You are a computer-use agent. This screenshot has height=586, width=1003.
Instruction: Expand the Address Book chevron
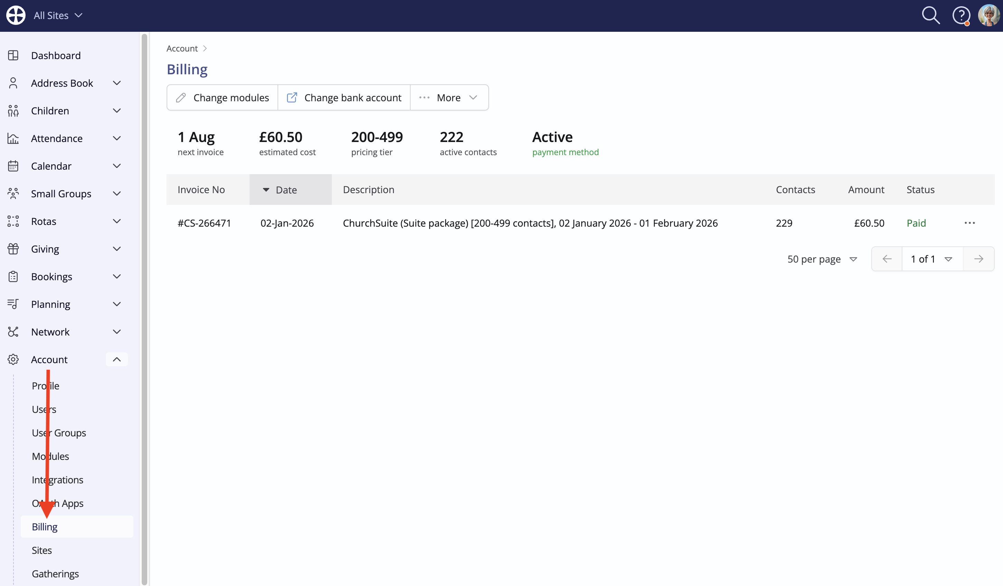116,83
